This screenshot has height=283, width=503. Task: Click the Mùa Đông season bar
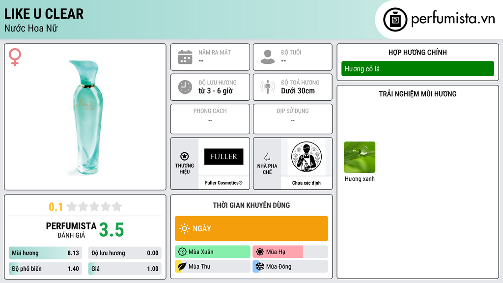pos(290,266)
